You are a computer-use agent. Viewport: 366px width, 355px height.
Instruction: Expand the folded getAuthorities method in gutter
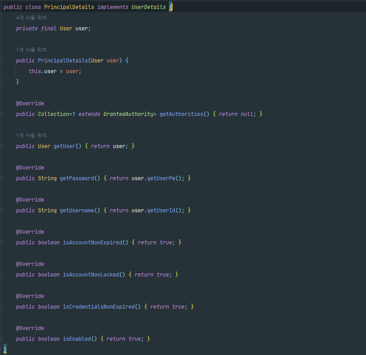coord(1,114)
